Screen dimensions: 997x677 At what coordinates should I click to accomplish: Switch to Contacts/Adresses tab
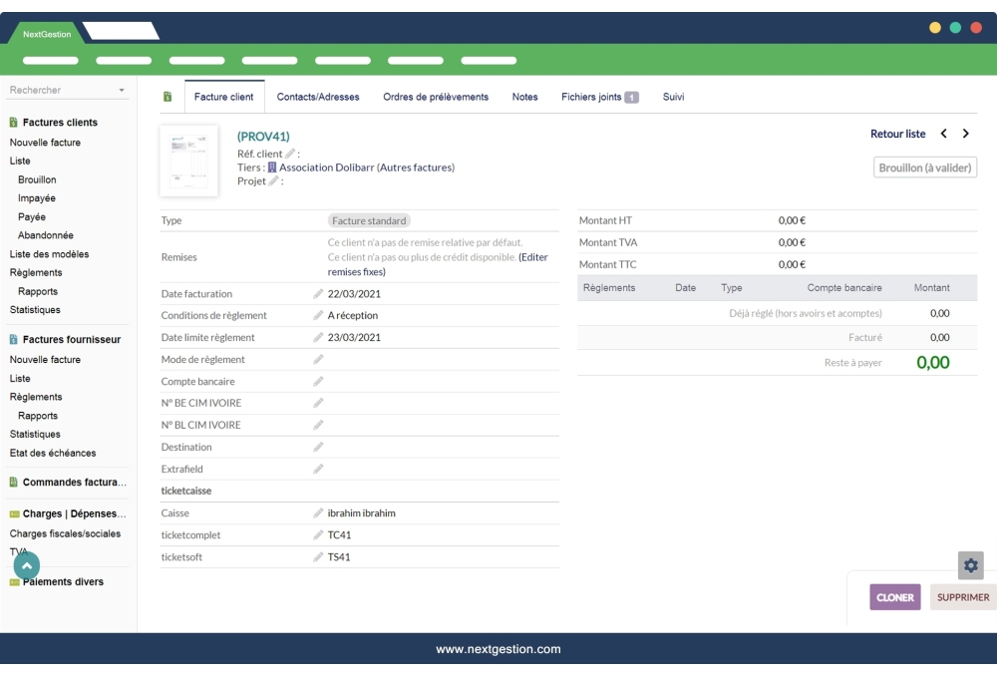pos(318,97)
